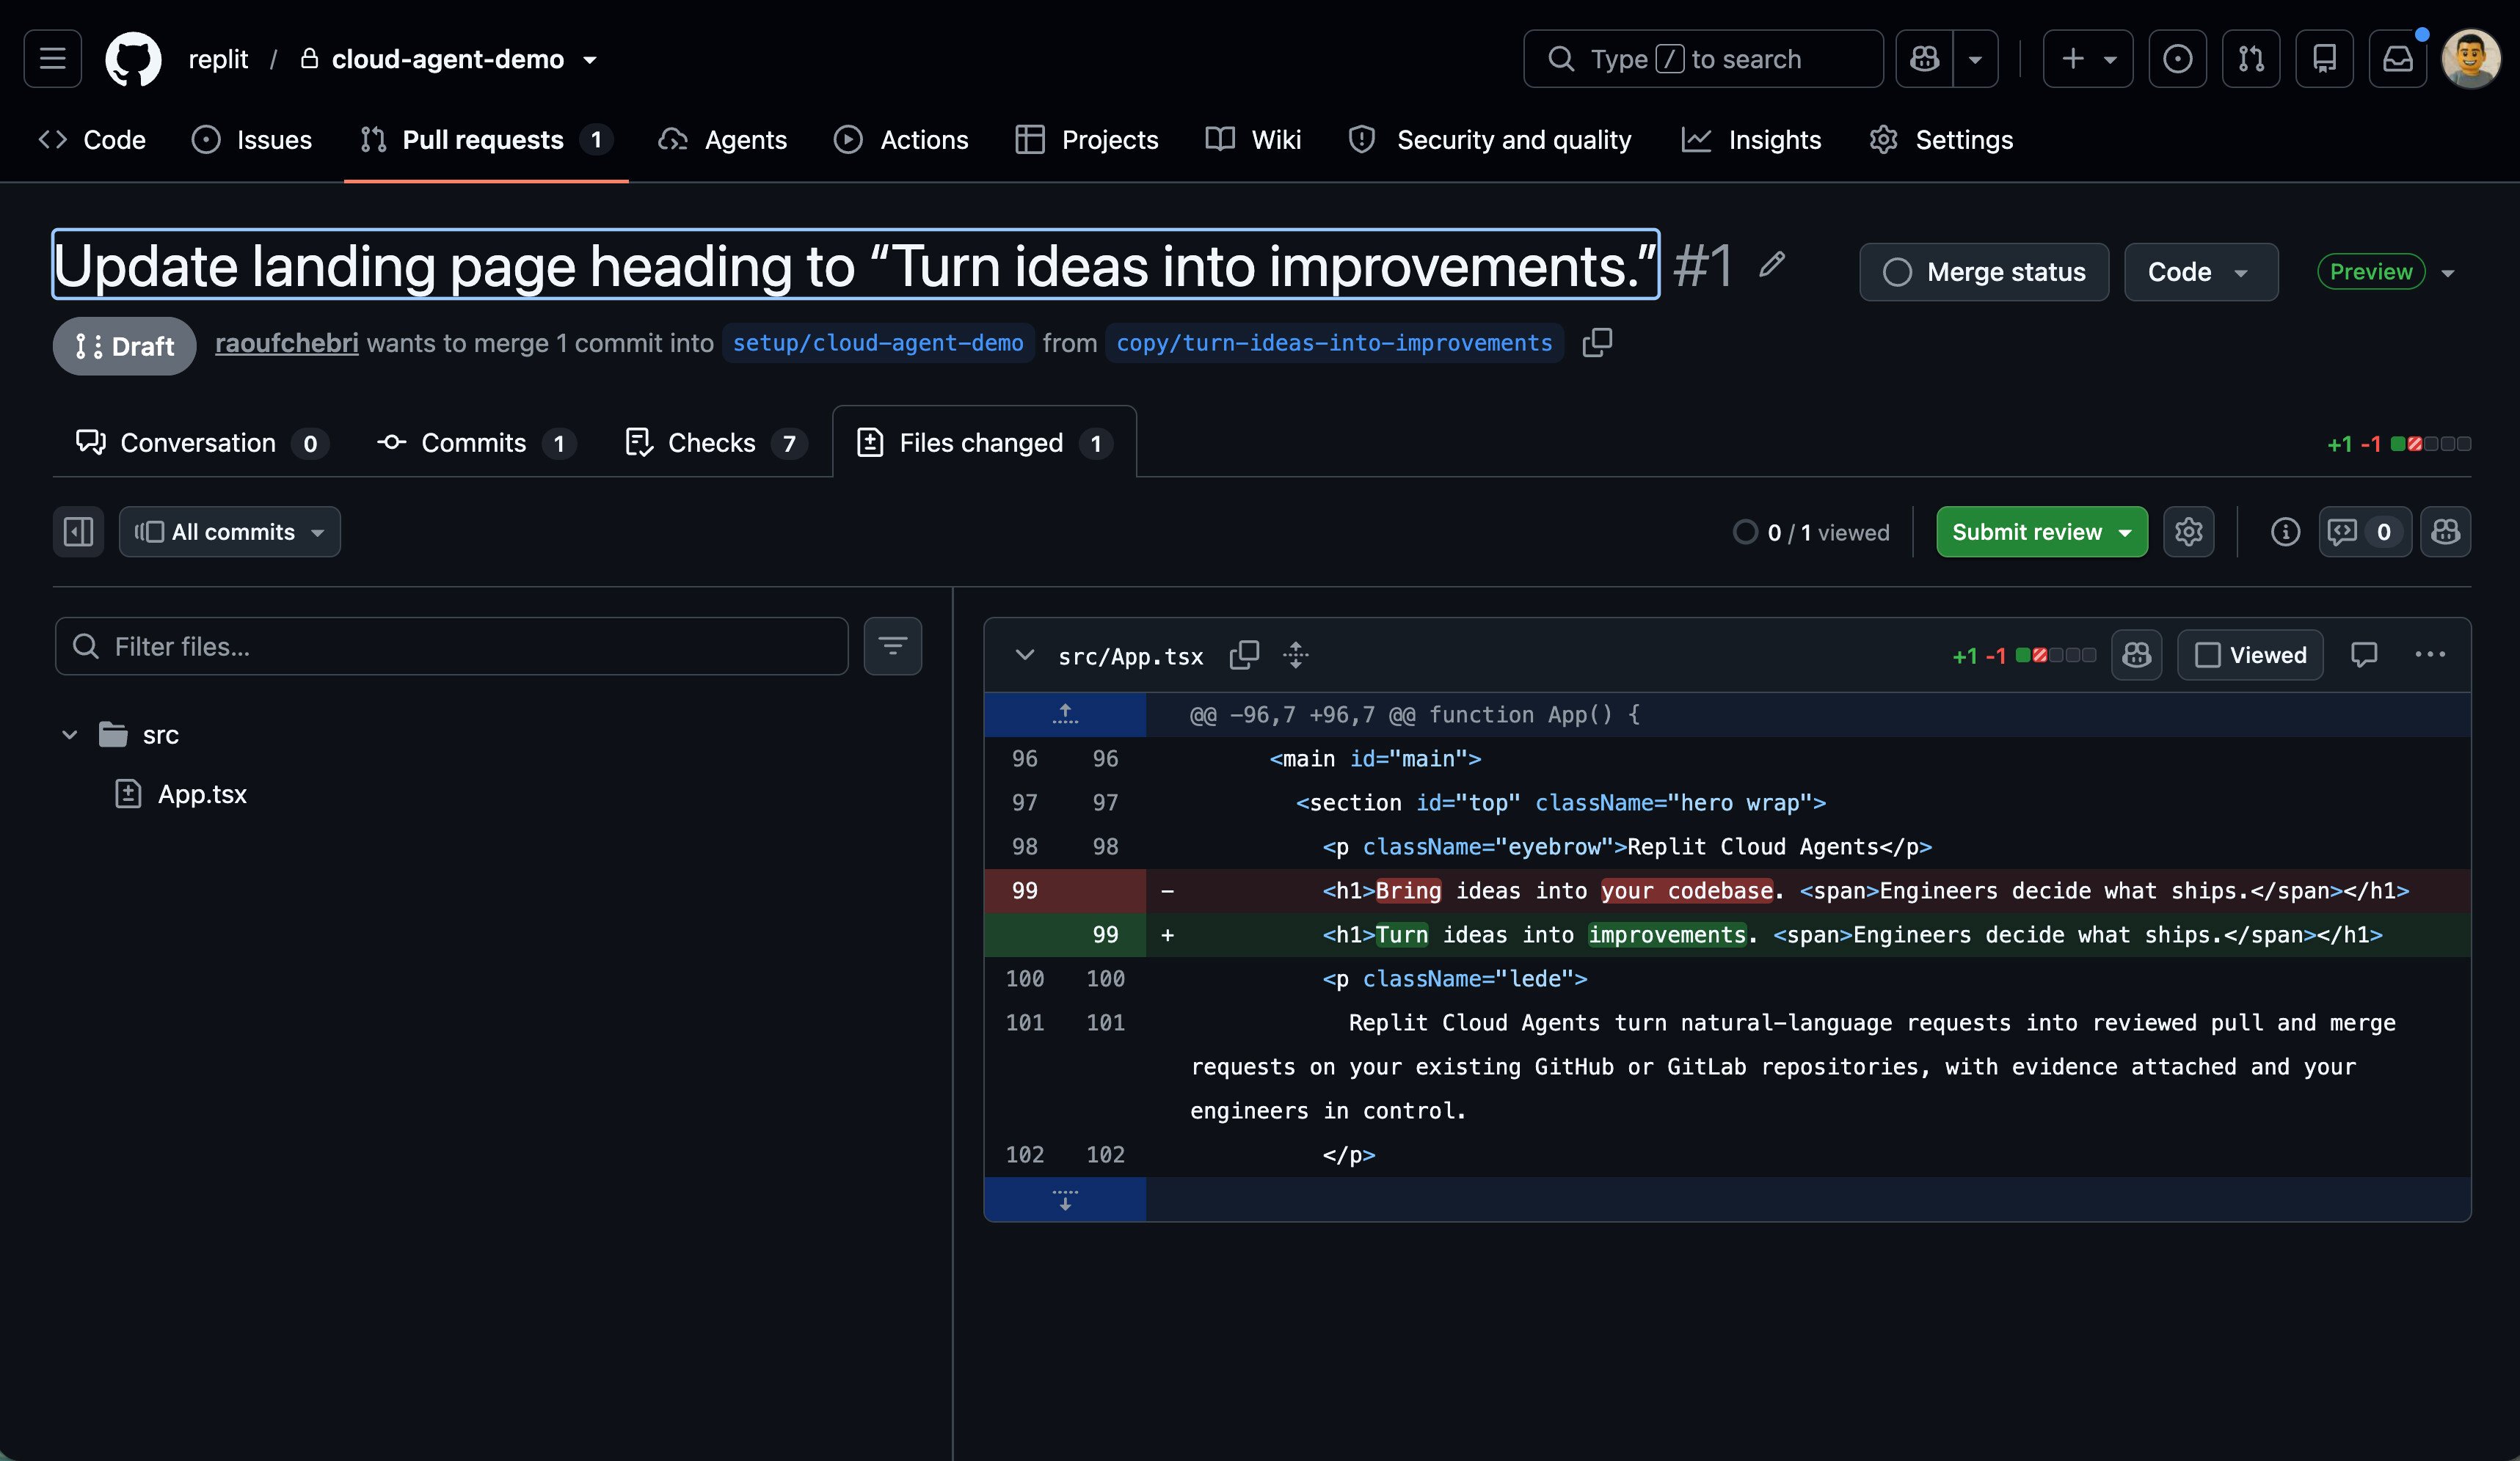This screenshot has height=1461, width=2520.
Task: Collapse the src folder in tree
Action: tap(70, 736)
